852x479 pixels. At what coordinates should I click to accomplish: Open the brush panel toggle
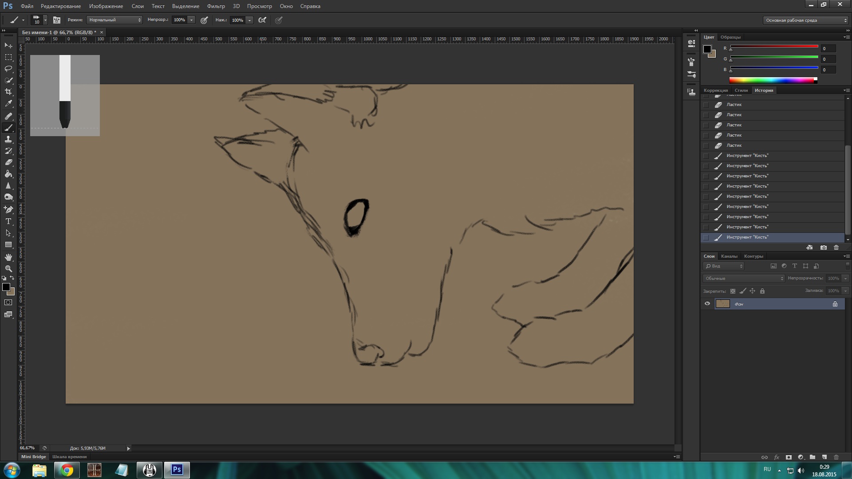[57, 20]
